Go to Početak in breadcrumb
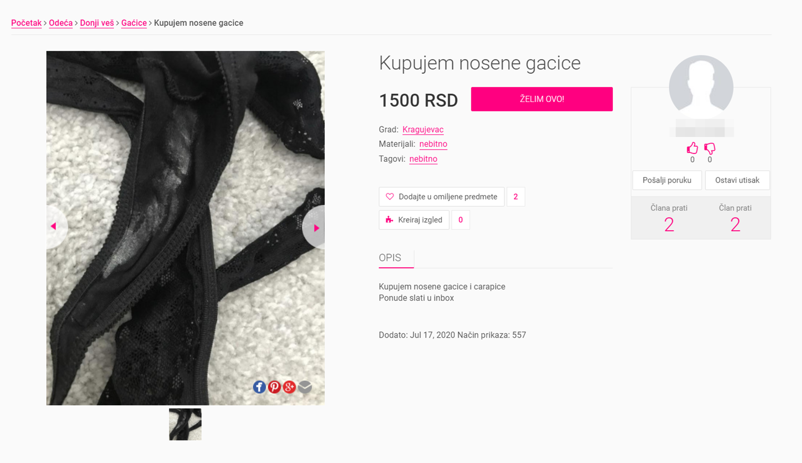This screenshot has height=463, width=802. click(26, 23)
